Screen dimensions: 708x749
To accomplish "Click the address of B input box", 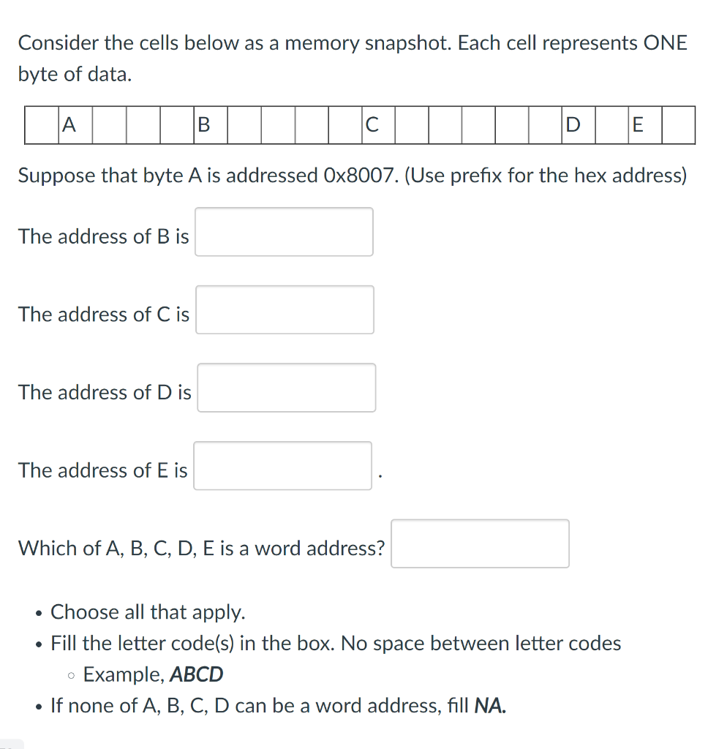I will [284, 232].
